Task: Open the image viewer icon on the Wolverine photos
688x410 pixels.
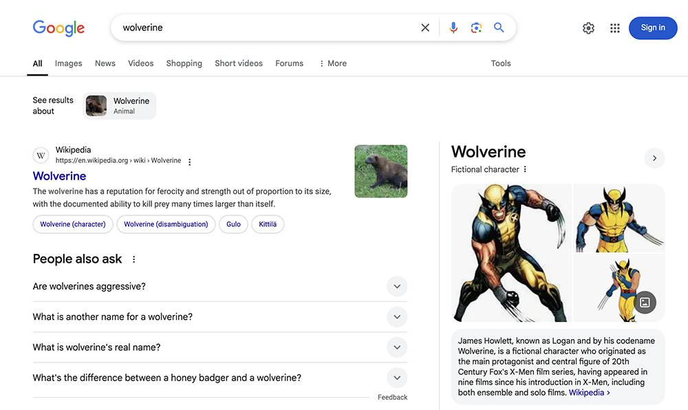Action: pos(645,302)
